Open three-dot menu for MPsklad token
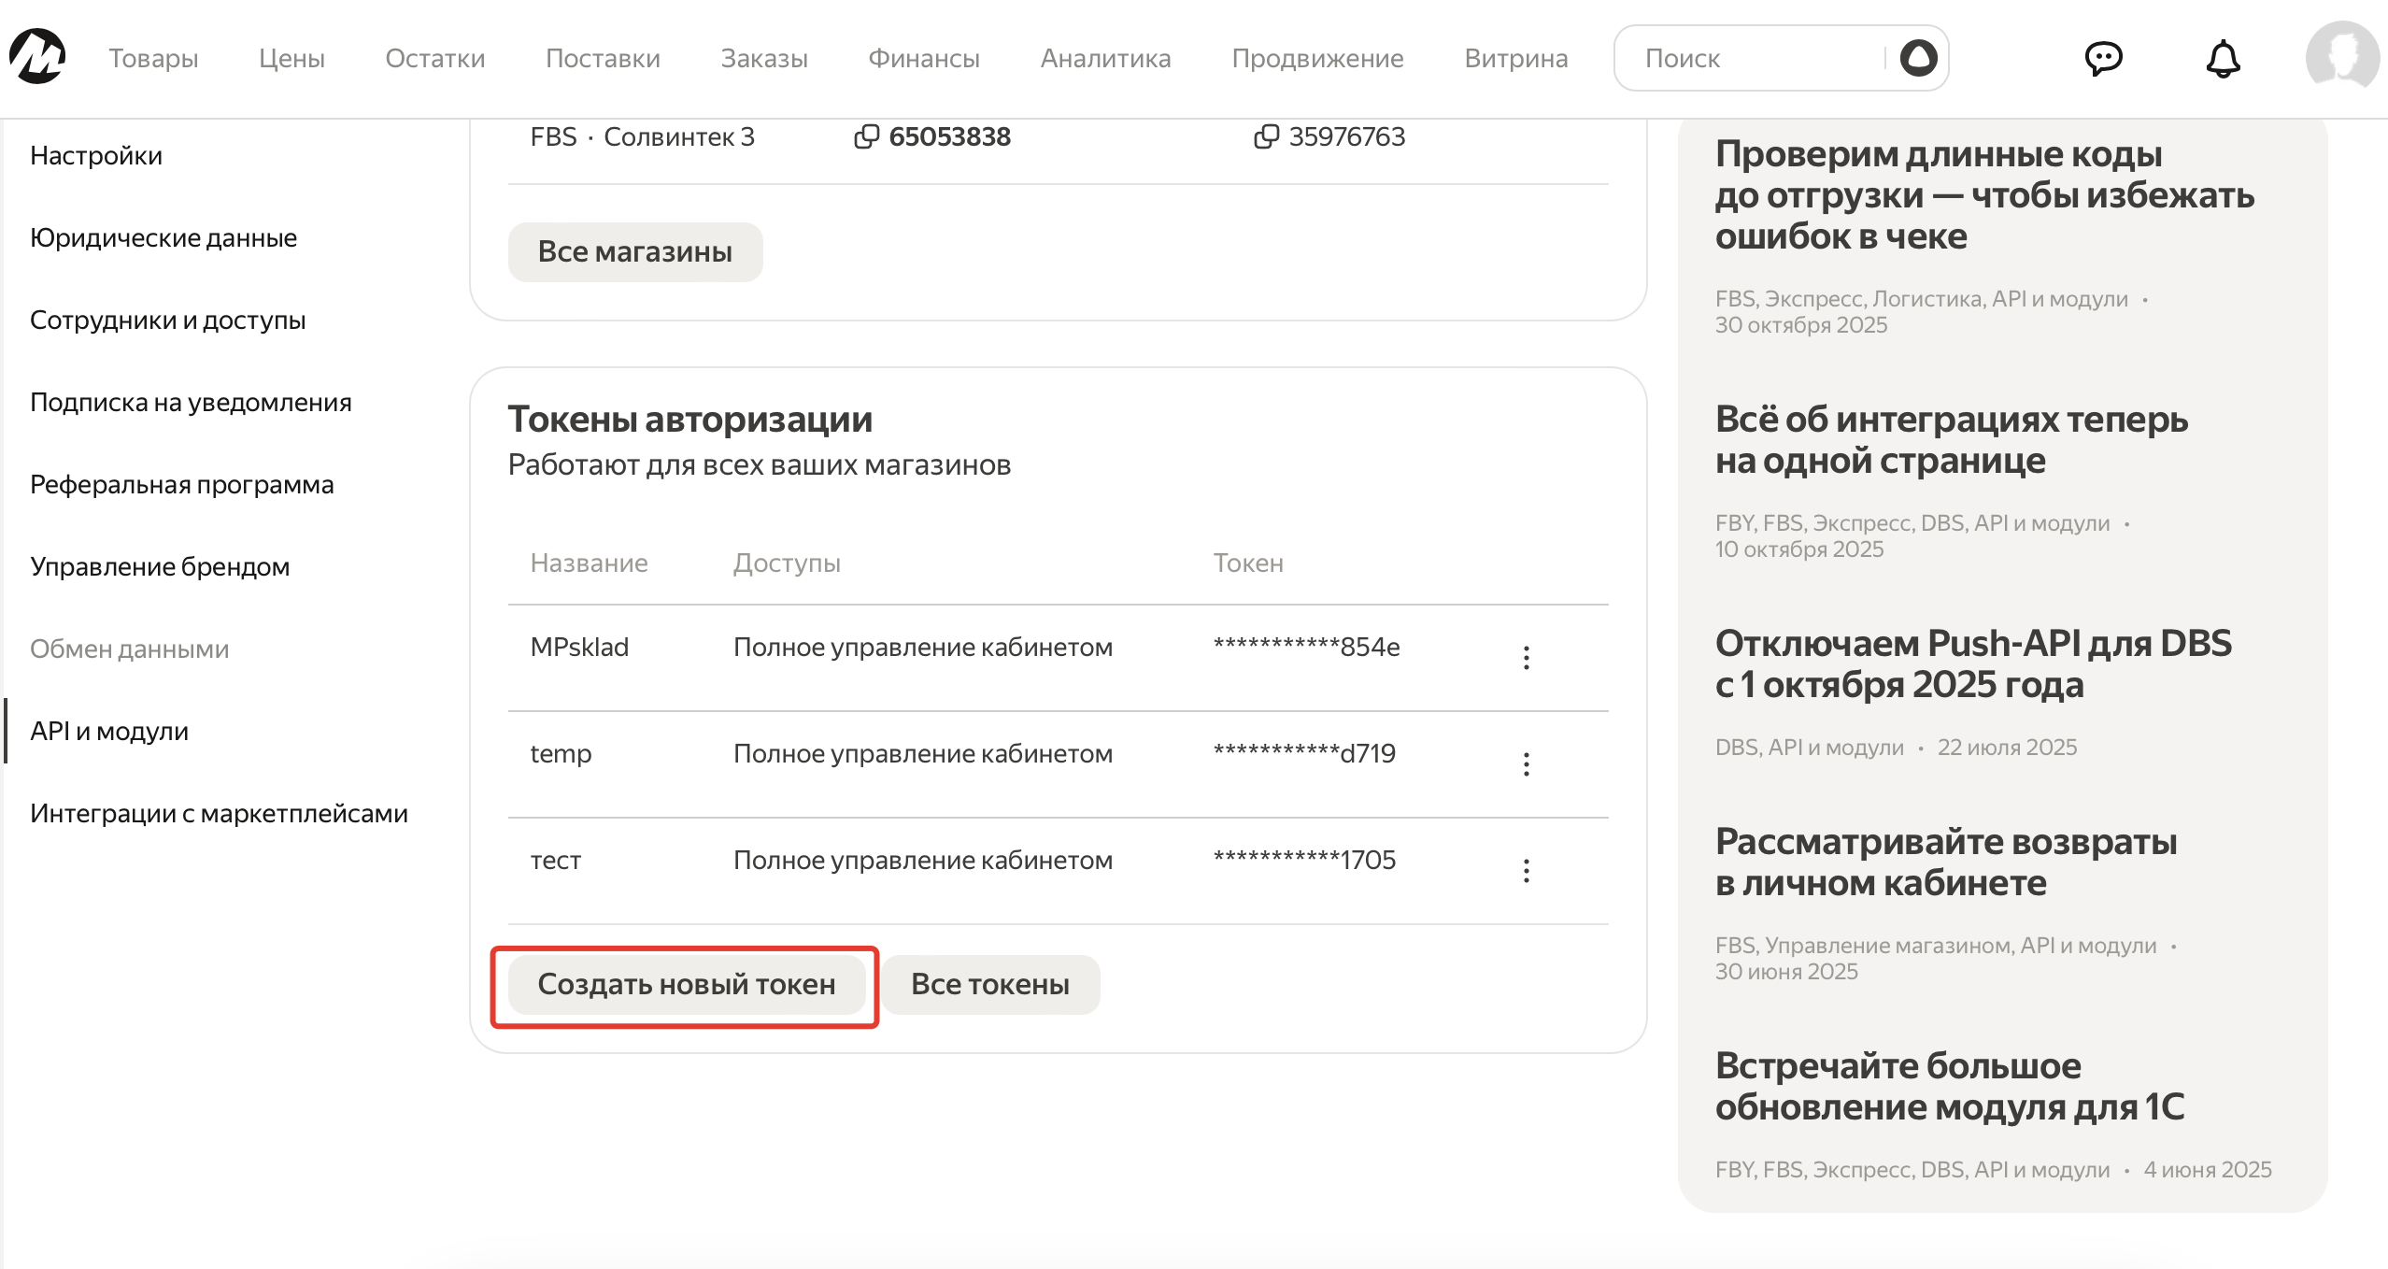2388x1269 pixels. (x=1526, y=658)
